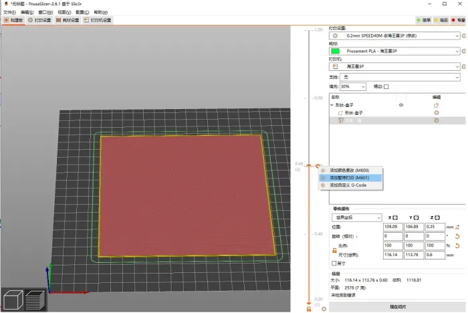Image resolution: width=468 pixels, height=313 pixels.
Task: Click the red box model on the bed
Action: click(185, 195)
